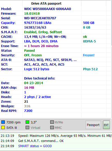112x151 pixels.
Task: Select Sector value Logic 512 bytes
Action: pos(37,69)
